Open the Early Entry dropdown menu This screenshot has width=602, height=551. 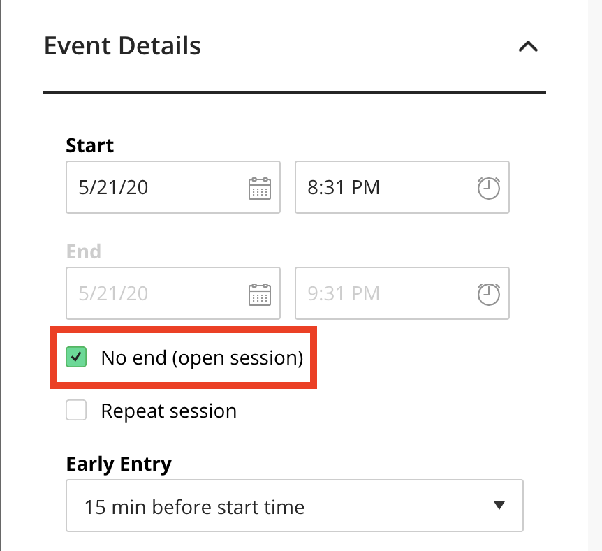pos(295,506)
